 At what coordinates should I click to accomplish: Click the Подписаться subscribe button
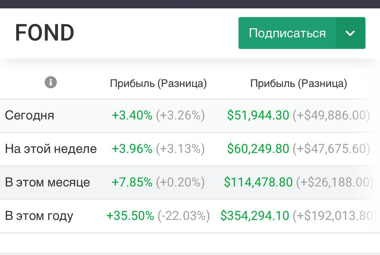click(287, 33)
